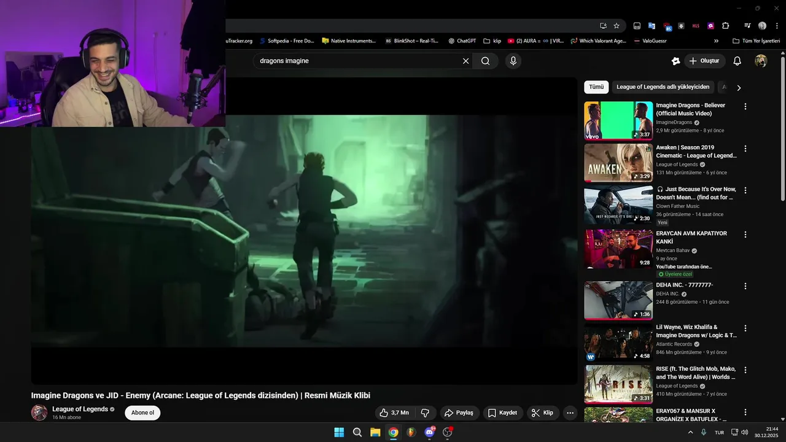Open options for Awaken video

coord(745,149)
